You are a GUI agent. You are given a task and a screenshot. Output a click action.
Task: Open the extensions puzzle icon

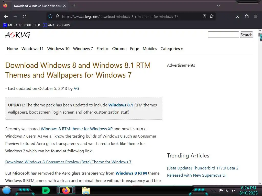point(247,16)
